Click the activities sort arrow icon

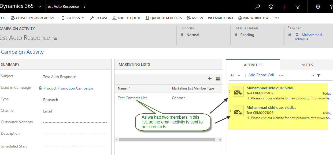coord(313,75)
